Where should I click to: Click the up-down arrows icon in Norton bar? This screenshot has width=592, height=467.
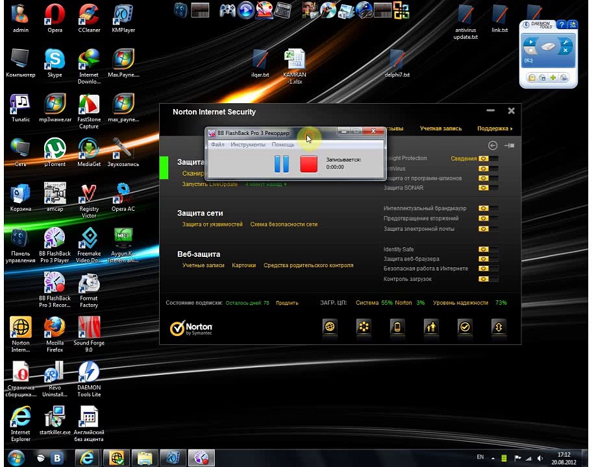tap(499, 327)
